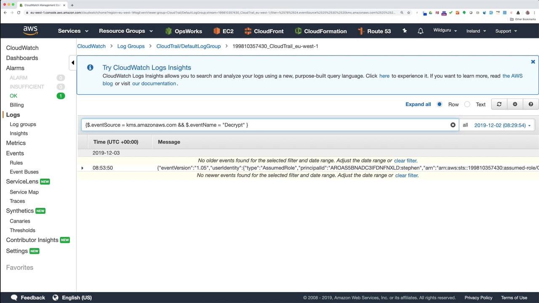Open the date range 2019-12-02 dropdown
This screenshot has width=539, height=303.
tap(502, 125)
